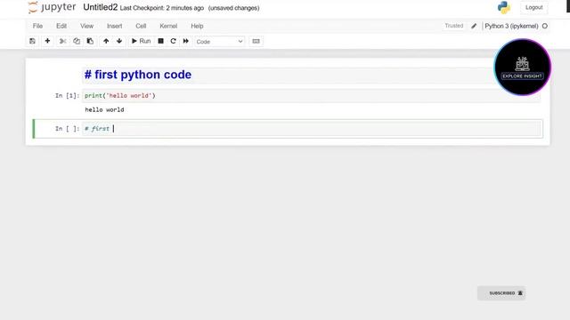Click the (unsaved changes) status text

point(233,8)
